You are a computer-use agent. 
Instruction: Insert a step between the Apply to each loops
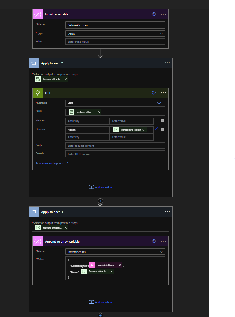(100, 201)
